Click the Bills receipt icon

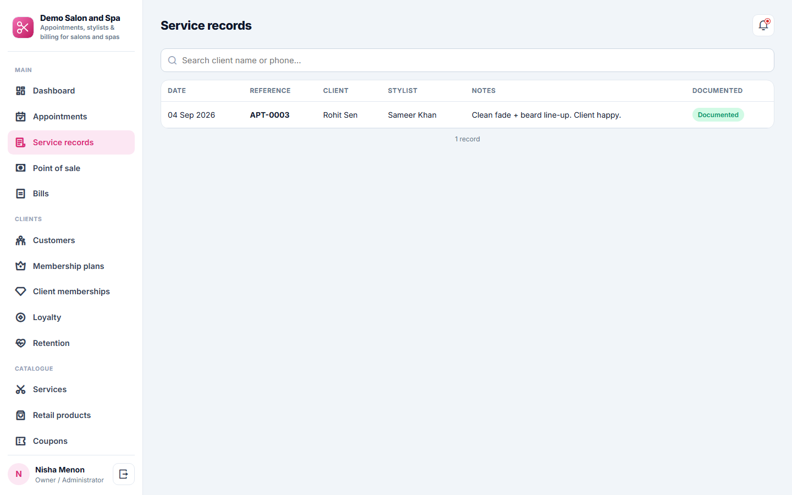21,194
